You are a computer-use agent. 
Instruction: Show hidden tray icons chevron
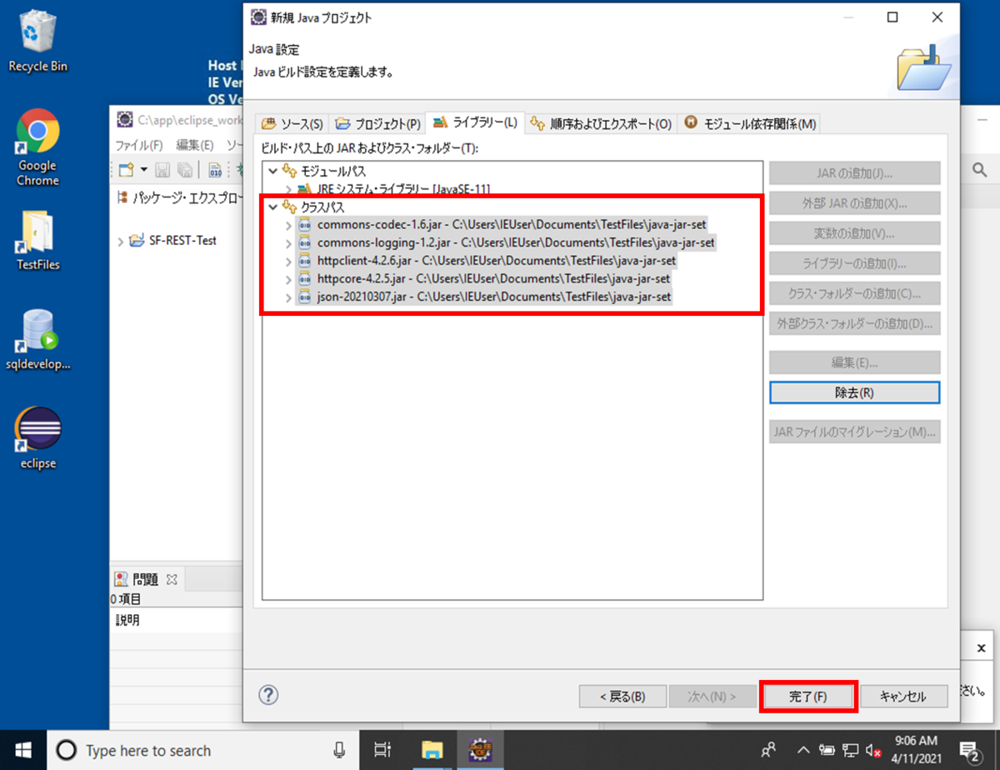click(804, 750)
